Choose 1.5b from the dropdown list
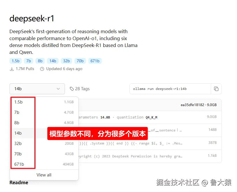Screen dimensions: 237x192 click(44, 102)
